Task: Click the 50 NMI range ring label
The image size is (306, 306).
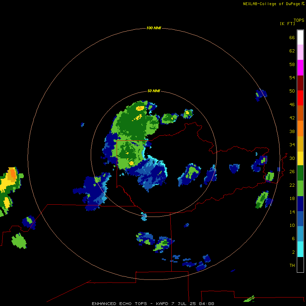Action: pyautogui.click(x=154, y=91)
